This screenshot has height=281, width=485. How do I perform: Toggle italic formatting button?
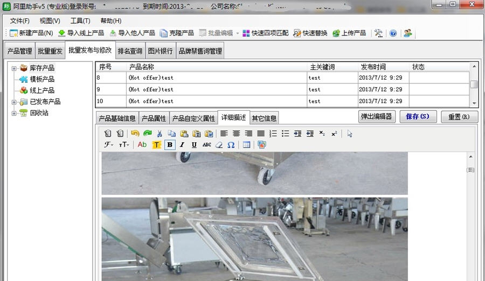[182, 145]
